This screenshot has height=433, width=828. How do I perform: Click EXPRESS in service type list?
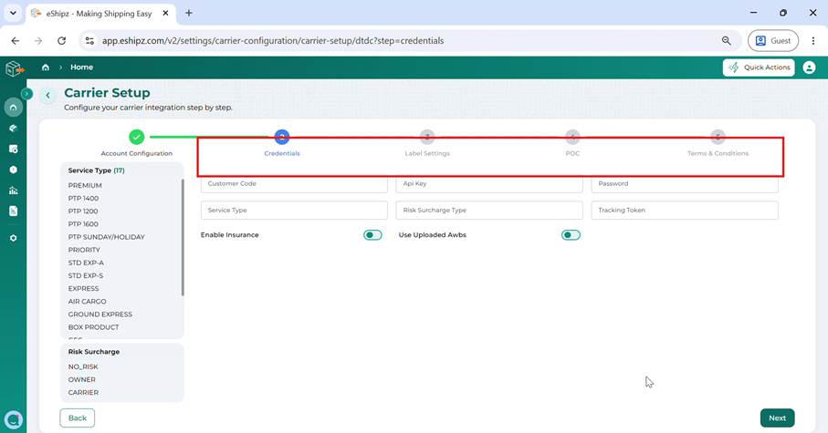(x=83, y=288)
